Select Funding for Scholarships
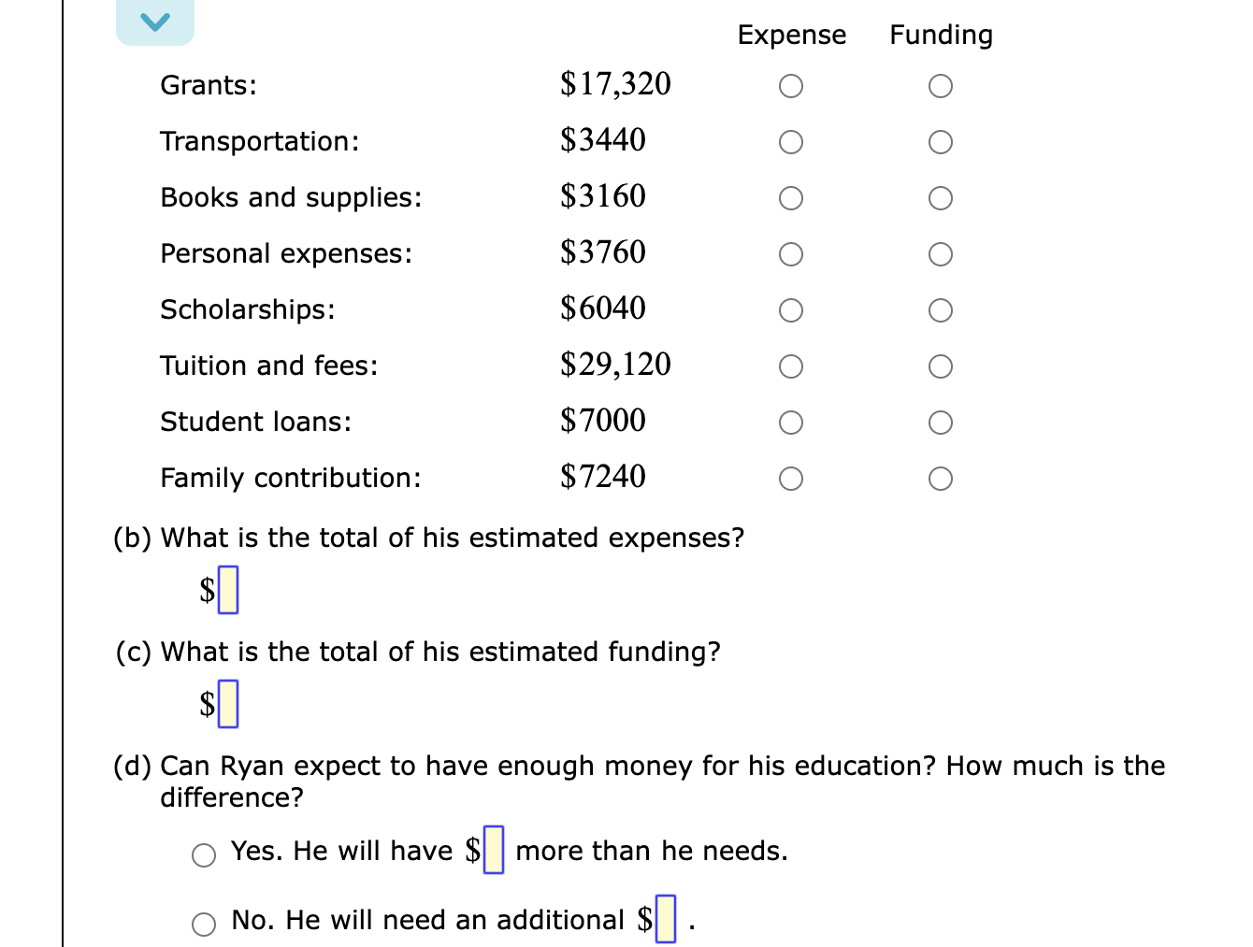The image size is (1253, 947). pos(940,309)
